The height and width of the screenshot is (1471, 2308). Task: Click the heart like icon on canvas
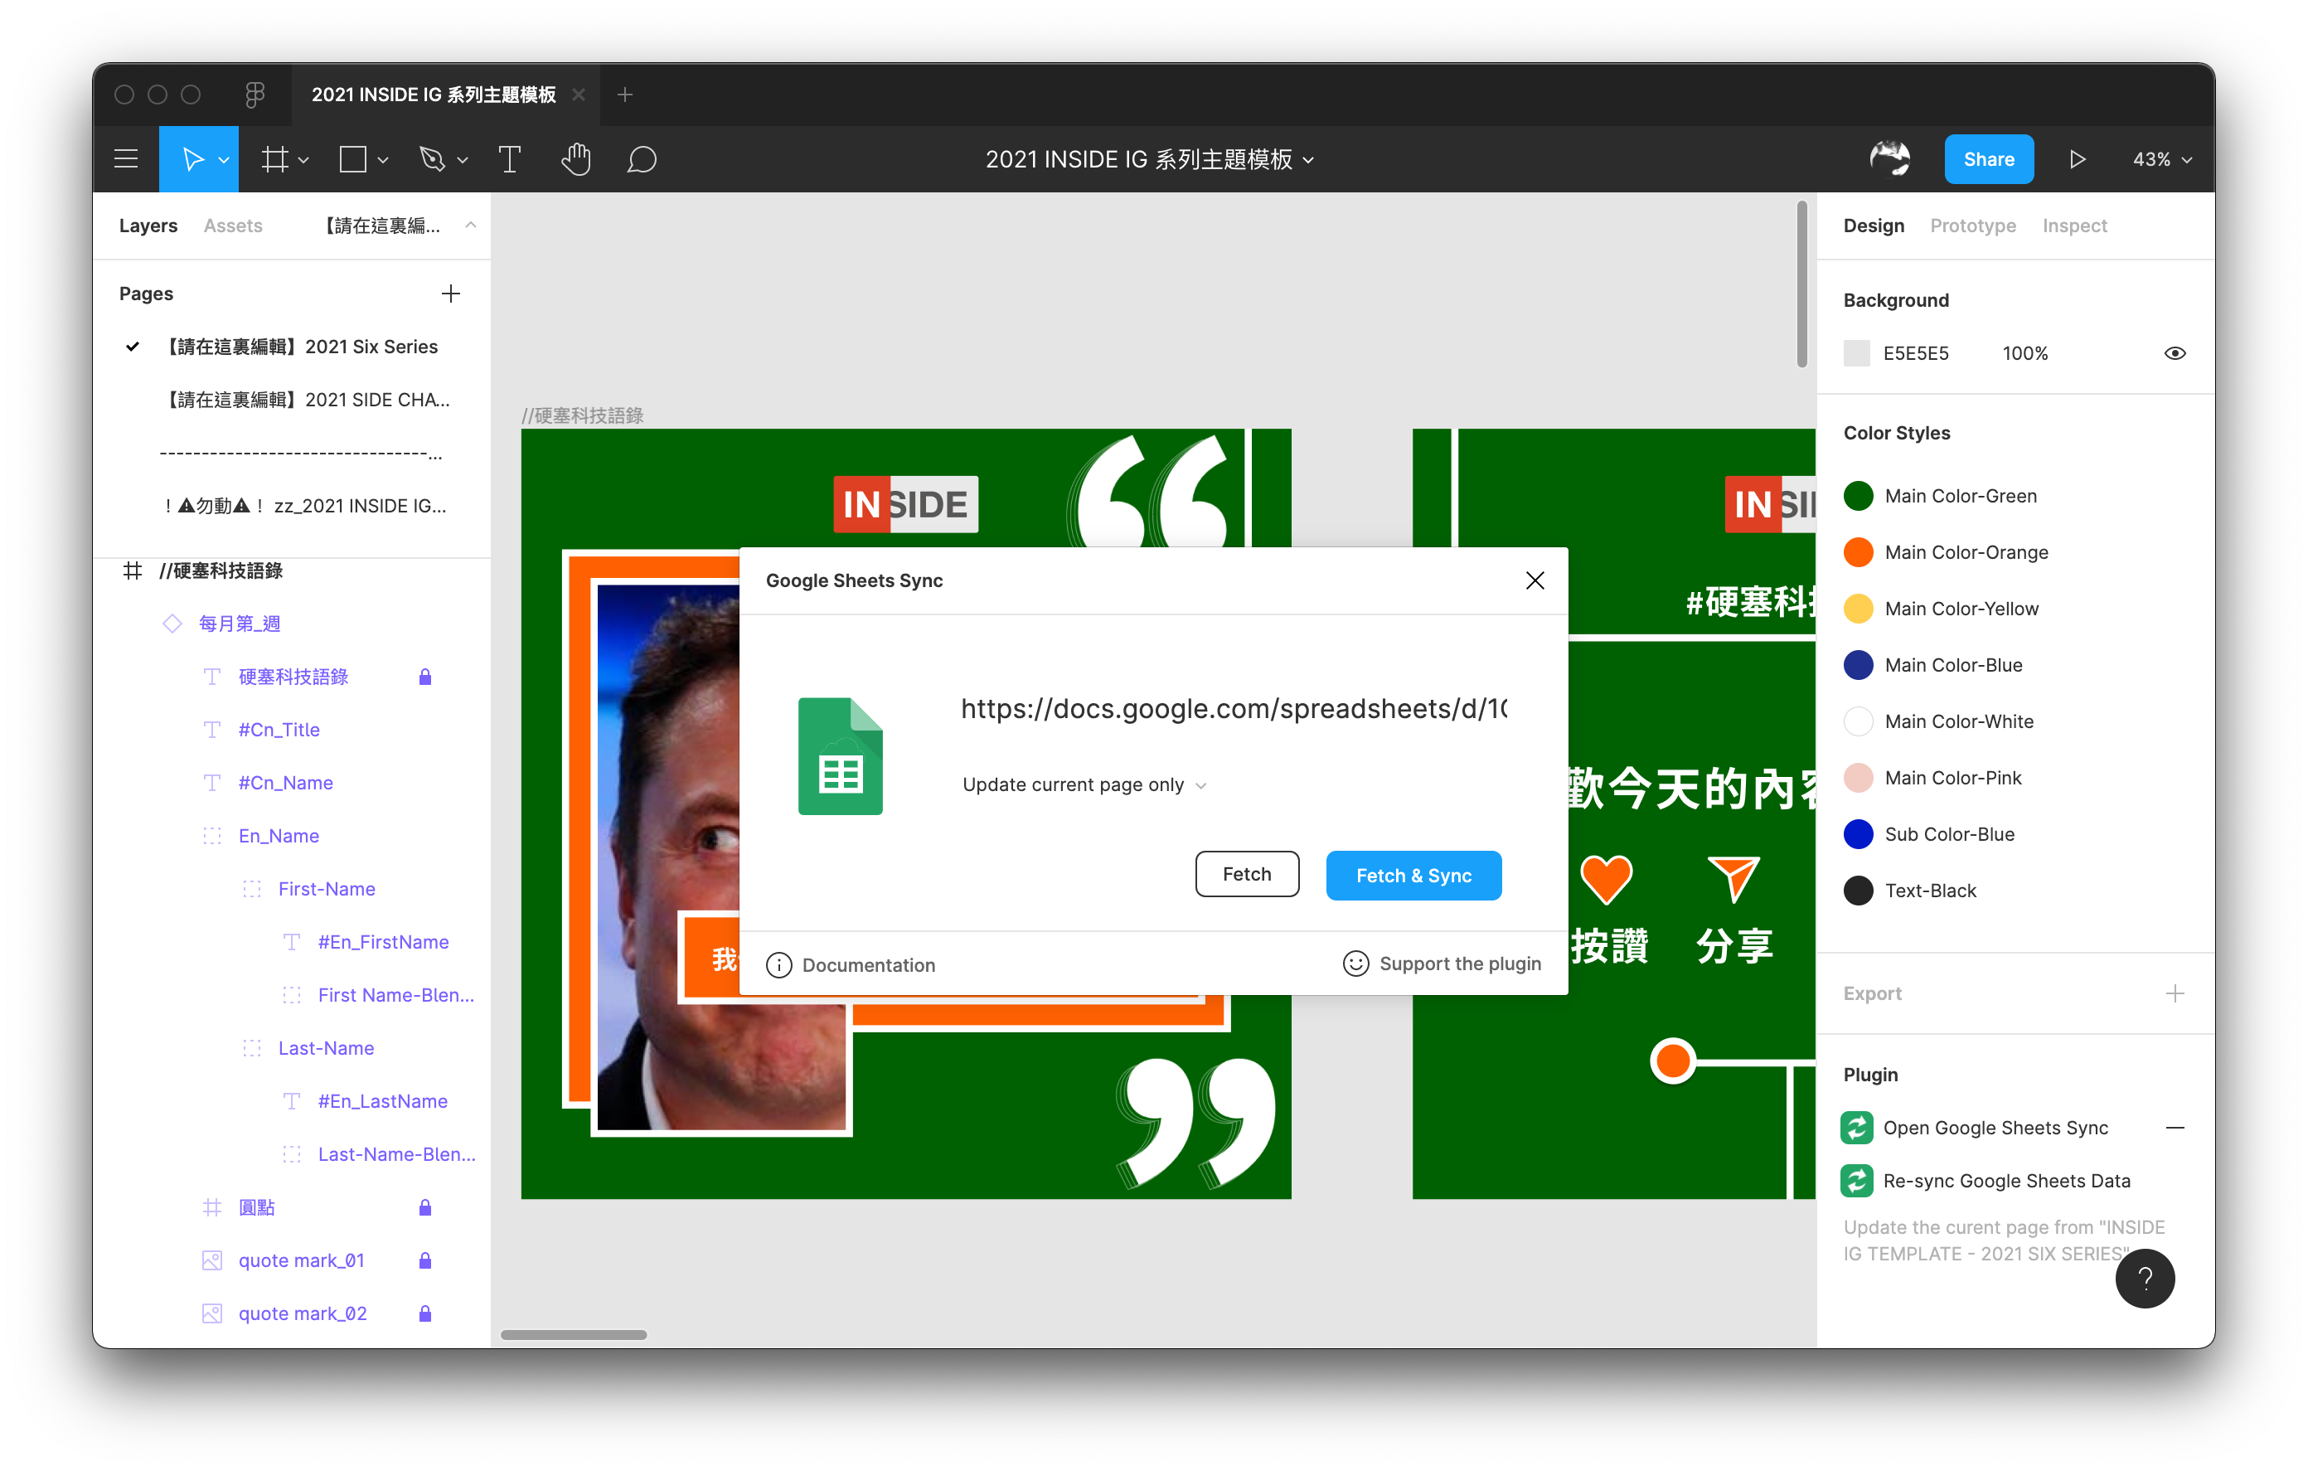[x=1607, y=878]
